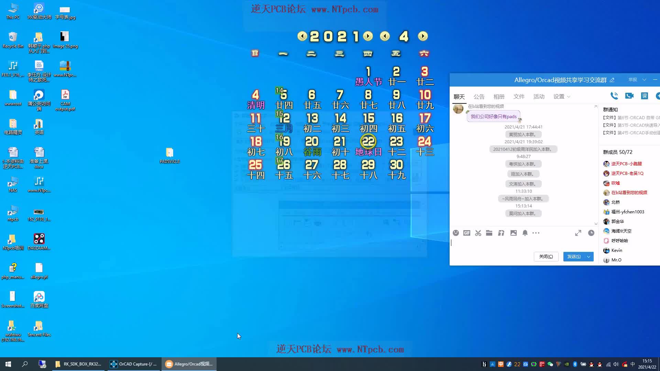
Task: Open allegro.jrl desktop file
Action: pos(39,271)
